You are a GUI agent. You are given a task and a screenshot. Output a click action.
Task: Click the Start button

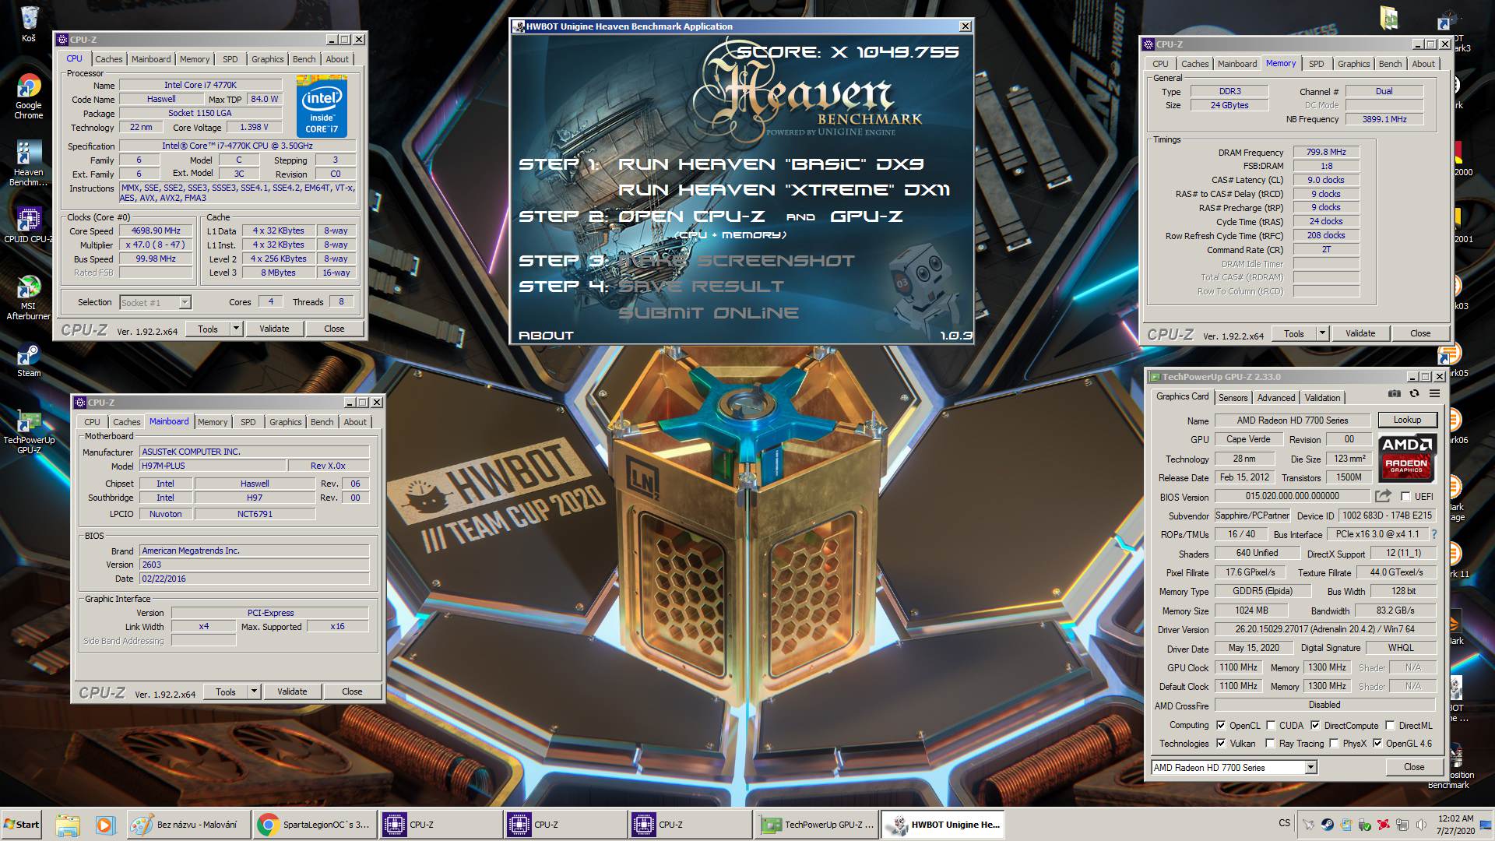tap(21, 825)
